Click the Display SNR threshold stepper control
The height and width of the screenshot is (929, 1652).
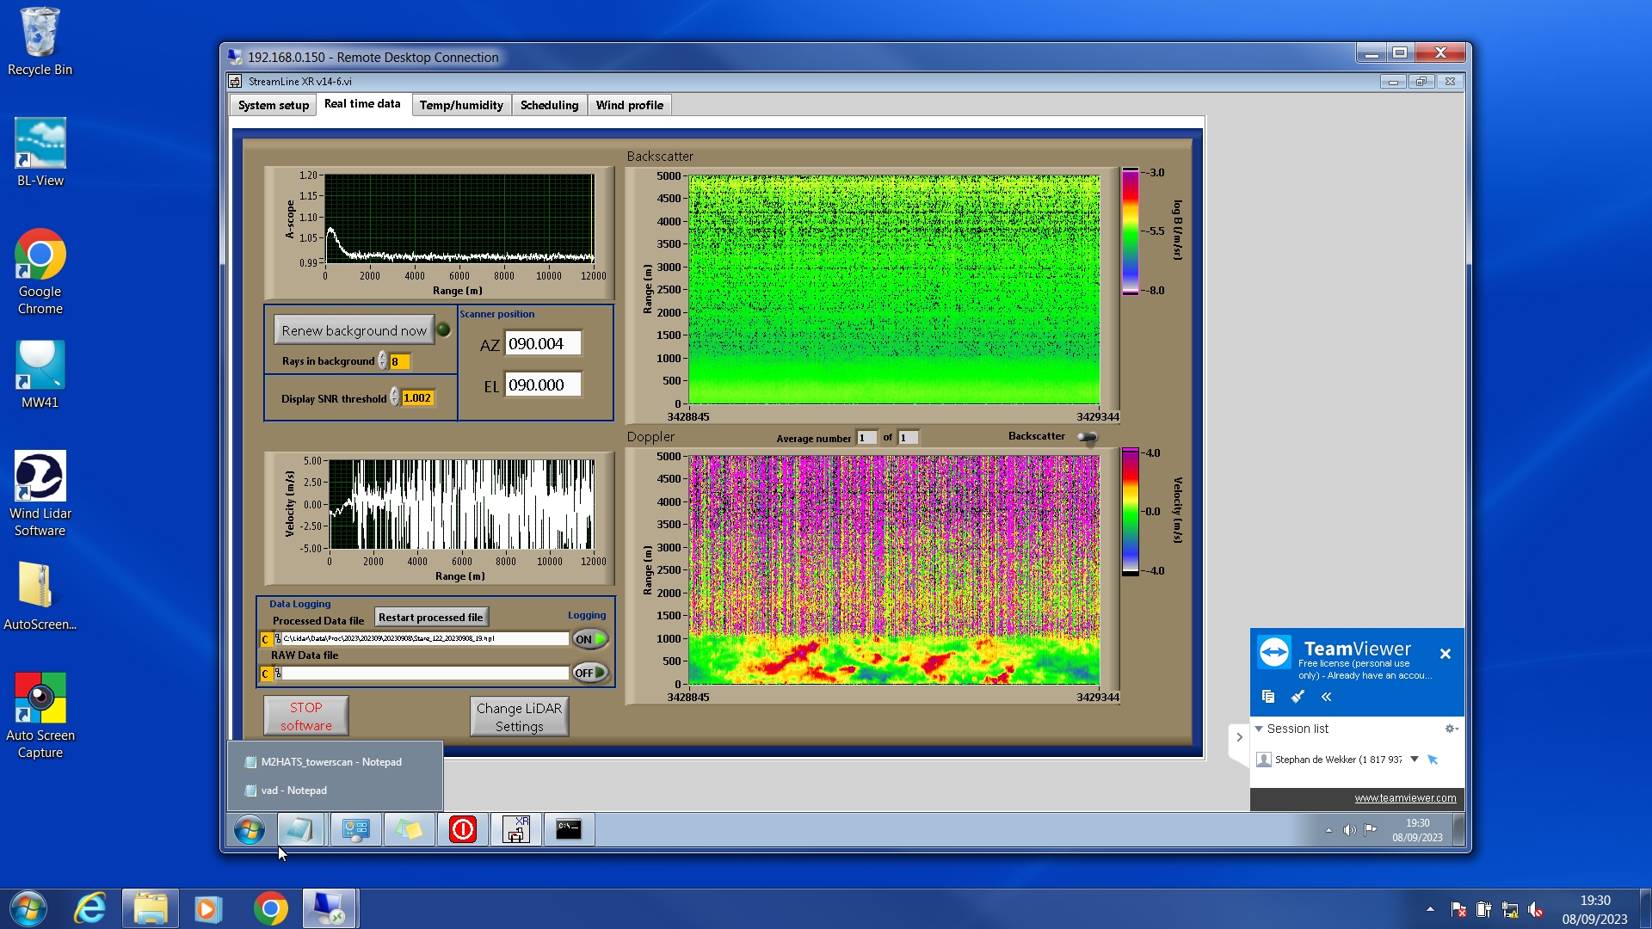pos(395,397)
